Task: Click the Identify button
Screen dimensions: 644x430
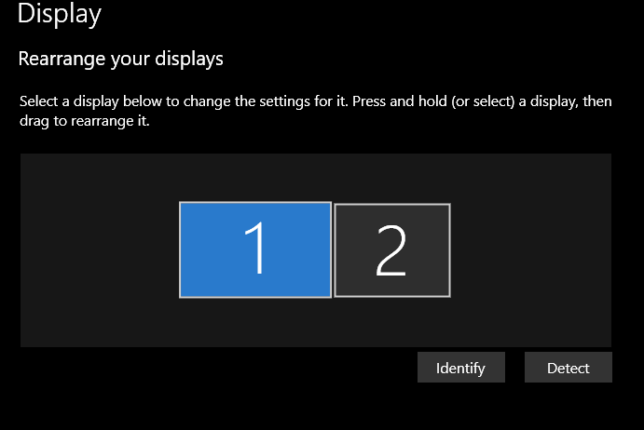Action: point(460,368)
